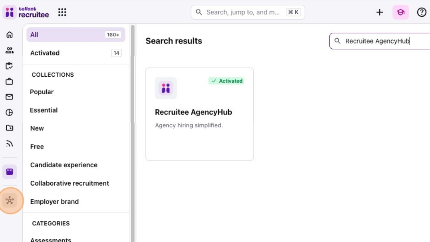Open the starred folder icon
The width and height of the screenshot is (430, 242).
pyautogui.click(x=9, y=128)
